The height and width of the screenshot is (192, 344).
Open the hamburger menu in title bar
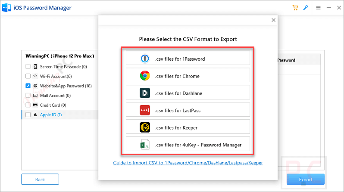click(318, 8)
